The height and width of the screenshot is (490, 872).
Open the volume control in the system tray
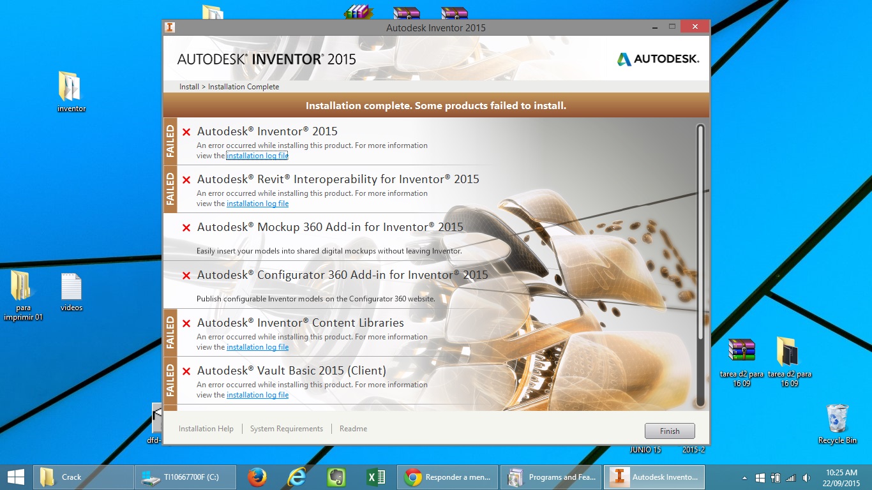click(806, 477)
